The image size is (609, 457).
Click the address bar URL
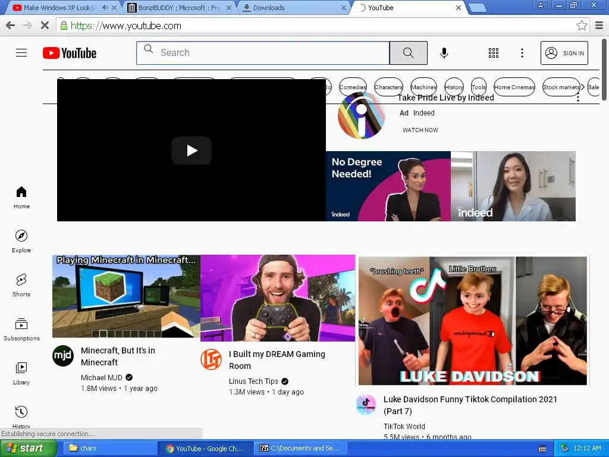pyautogui.click(x=126, y=26)
